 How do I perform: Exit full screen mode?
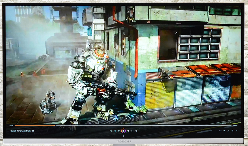(228, 131)
